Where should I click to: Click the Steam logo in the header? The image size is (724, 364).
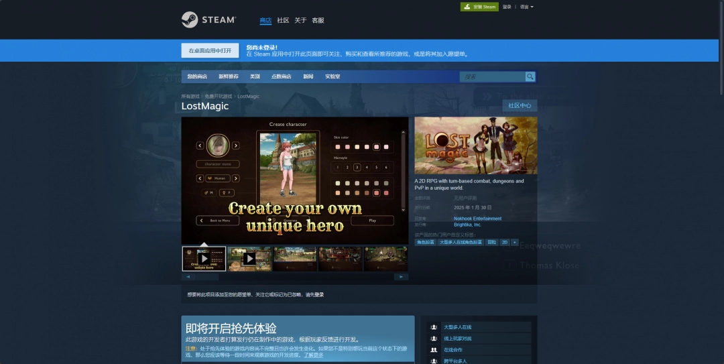click(208, 20)
